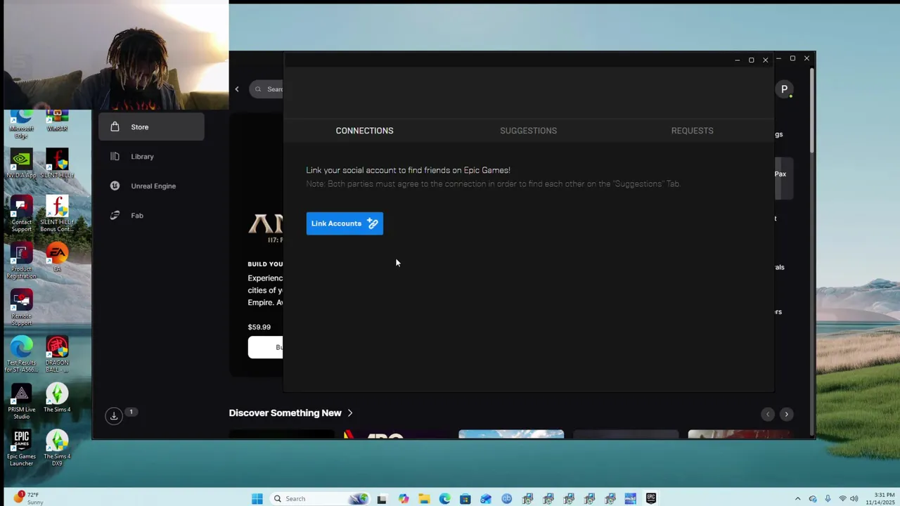Image resolution: width=900 pixels, height=506 pixels.
Task: Select the EA desktop shortcut
Action: pos(57,258)
